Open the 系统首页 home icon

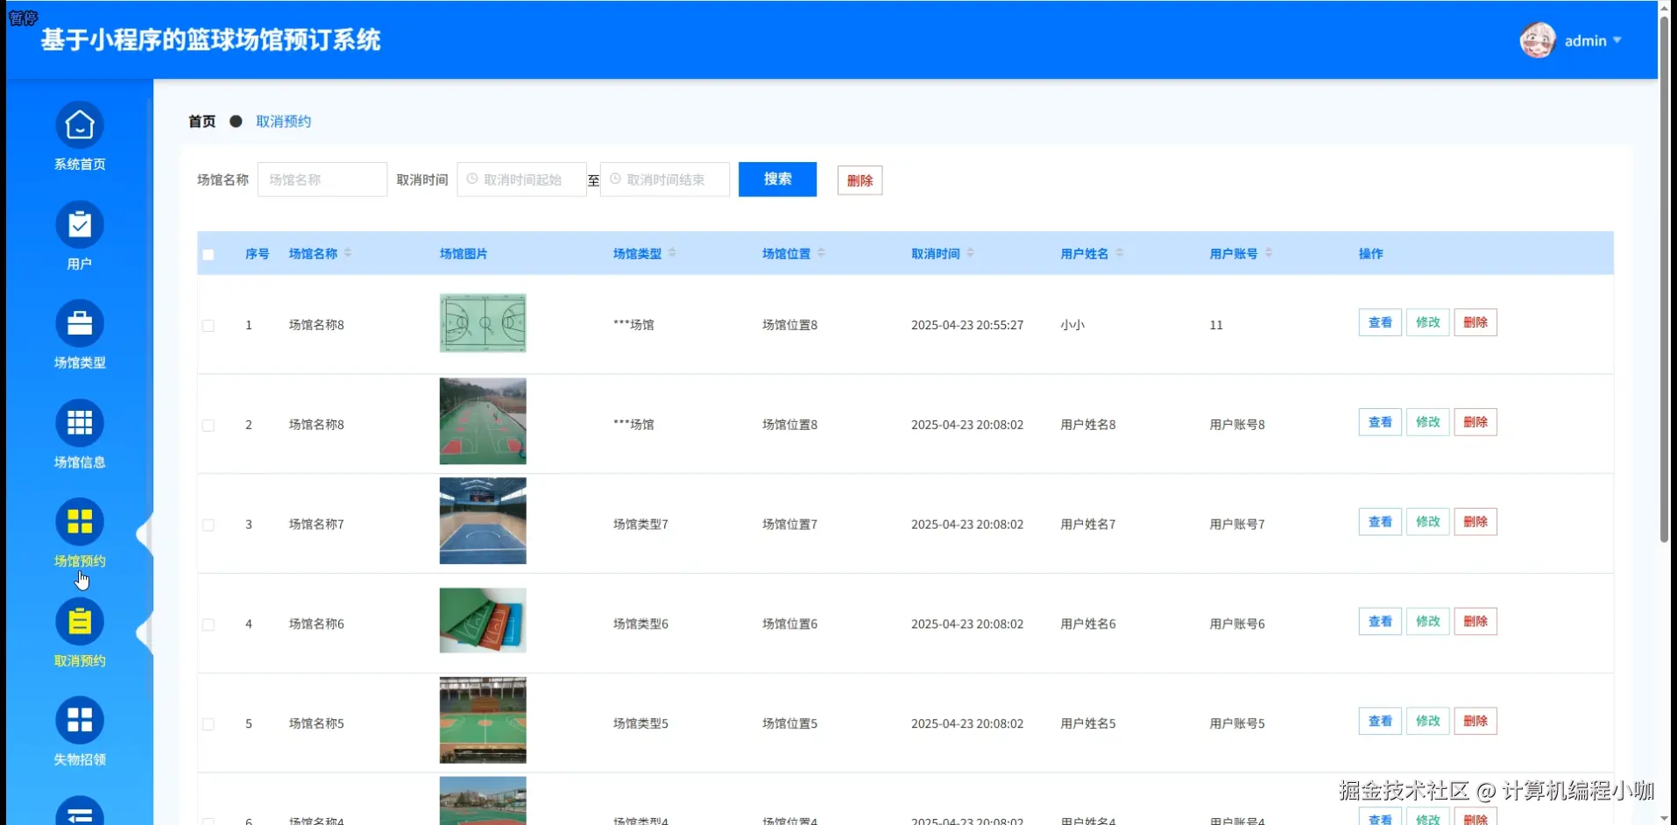click(80, 125)
